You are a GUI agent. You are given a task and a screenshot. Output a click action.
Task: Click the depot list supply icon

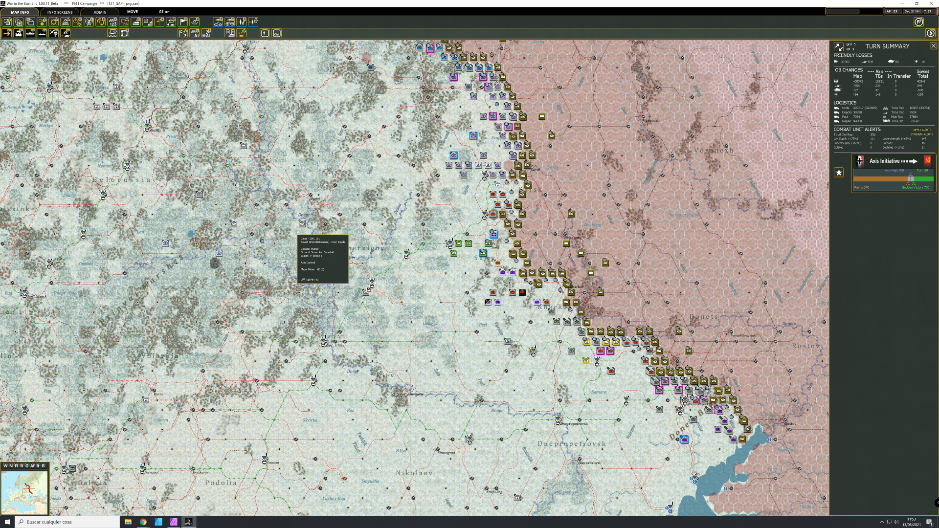pyautogui.click(x=230, y=33)
